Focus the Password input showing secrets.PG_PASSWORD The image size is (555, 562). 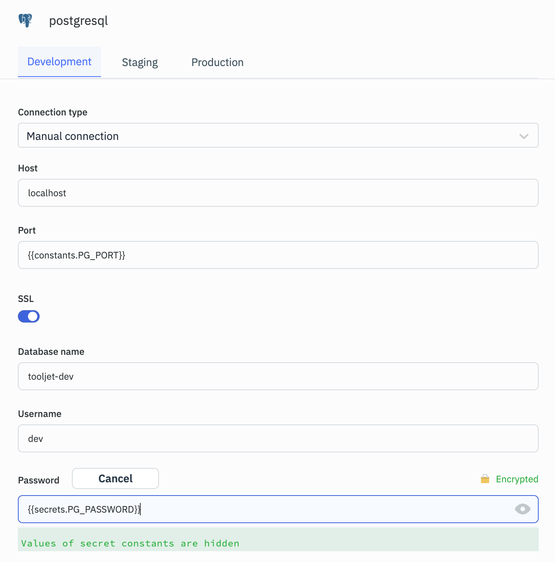(272, 509)
